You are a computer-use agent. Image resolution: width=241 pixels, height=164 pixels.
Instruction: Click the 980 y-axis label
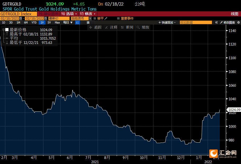point(231,140)
